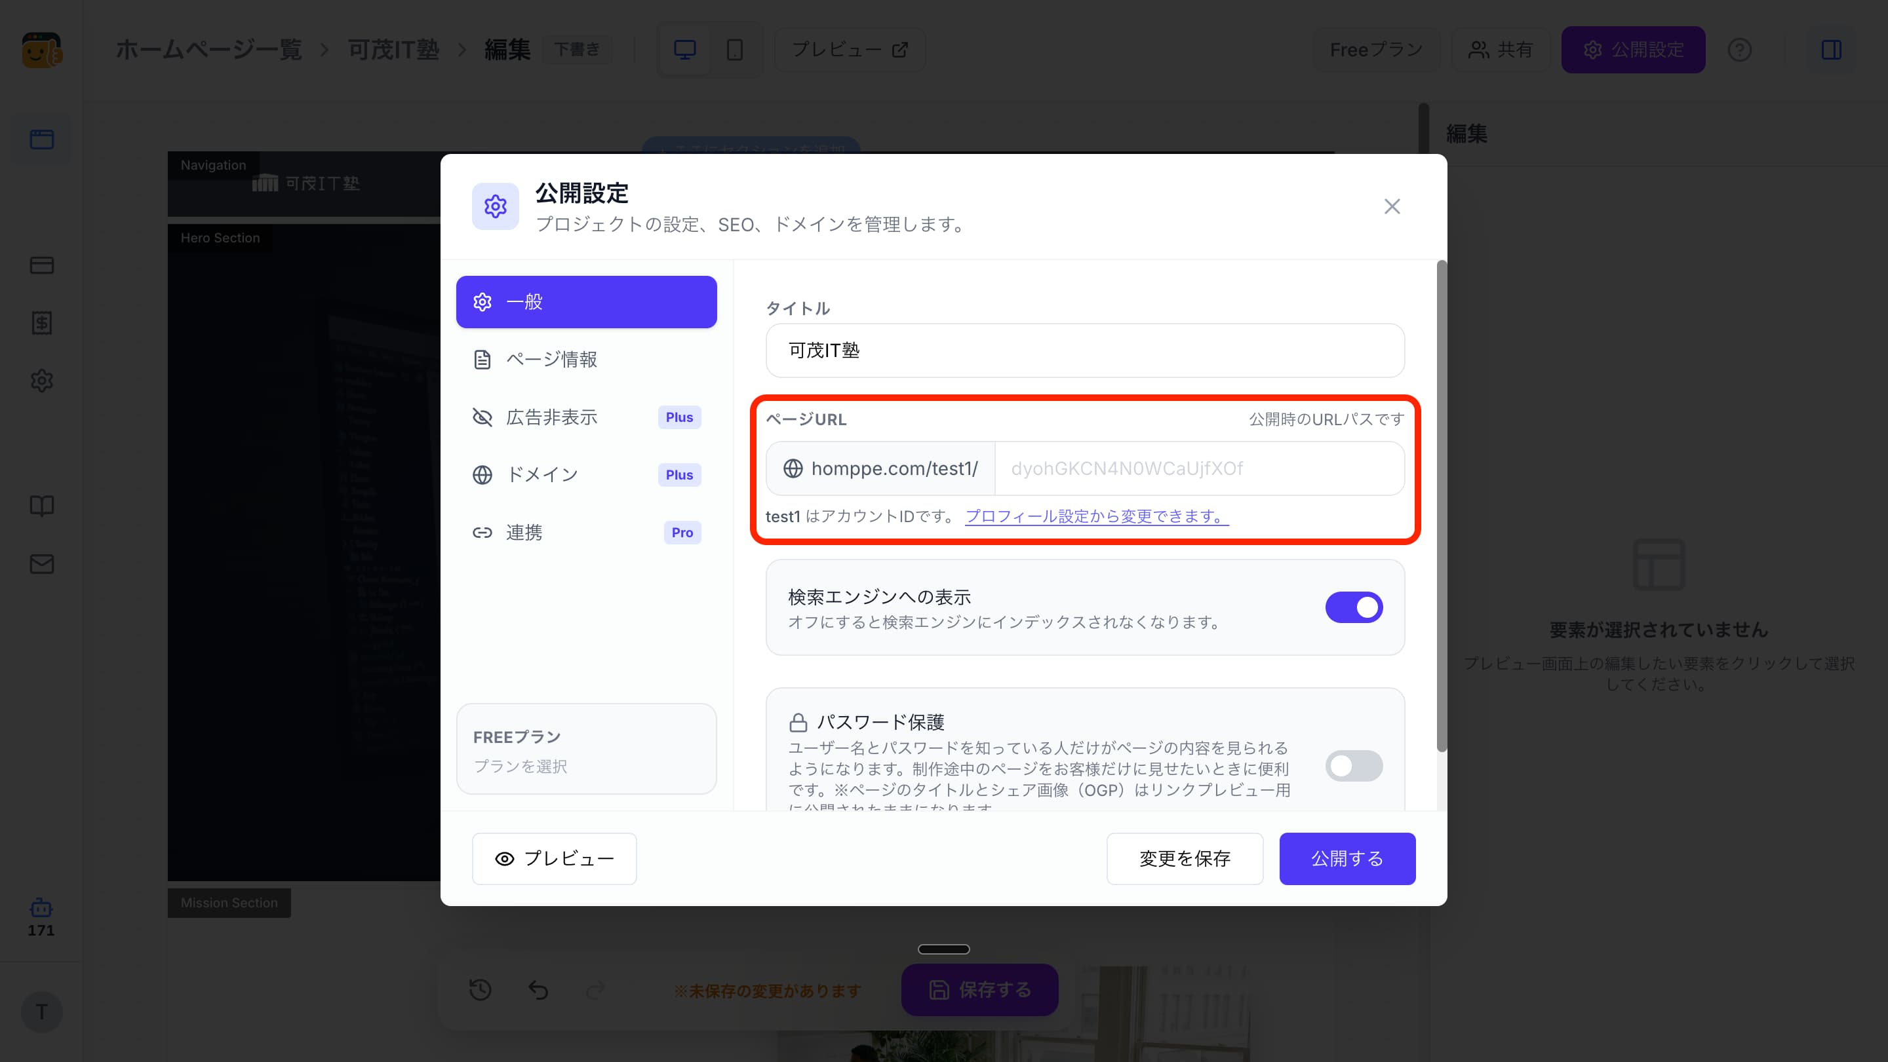Click the Mission Section label
1888x1062 pixels.
(229, 903)
